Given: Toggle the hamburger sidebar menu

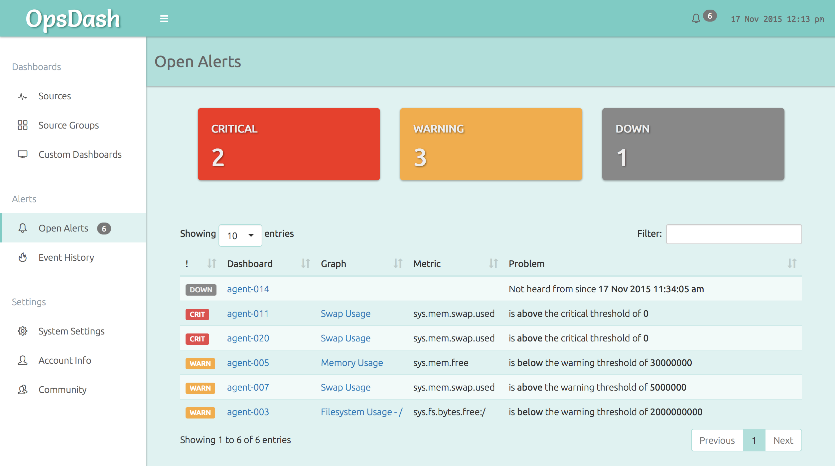Looking at the screenshot, I should 164,19.
